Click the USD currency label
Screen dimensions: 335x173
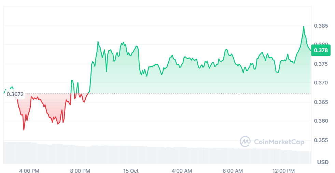[x=323, y=162]
